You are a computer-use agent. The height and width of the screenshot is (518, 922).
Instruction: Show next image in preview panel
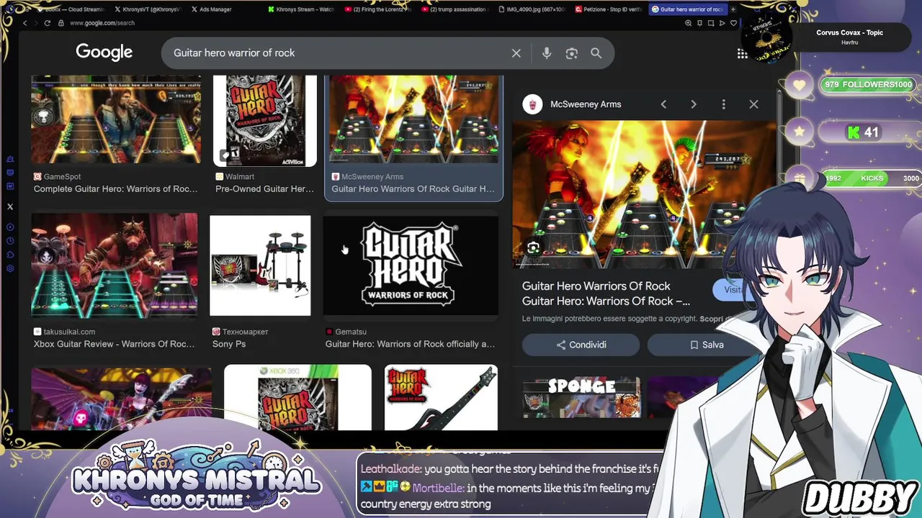tap(694, 104)
